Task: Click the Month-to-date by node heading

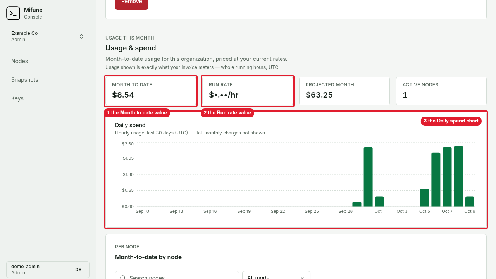Action: pos(148,257)
